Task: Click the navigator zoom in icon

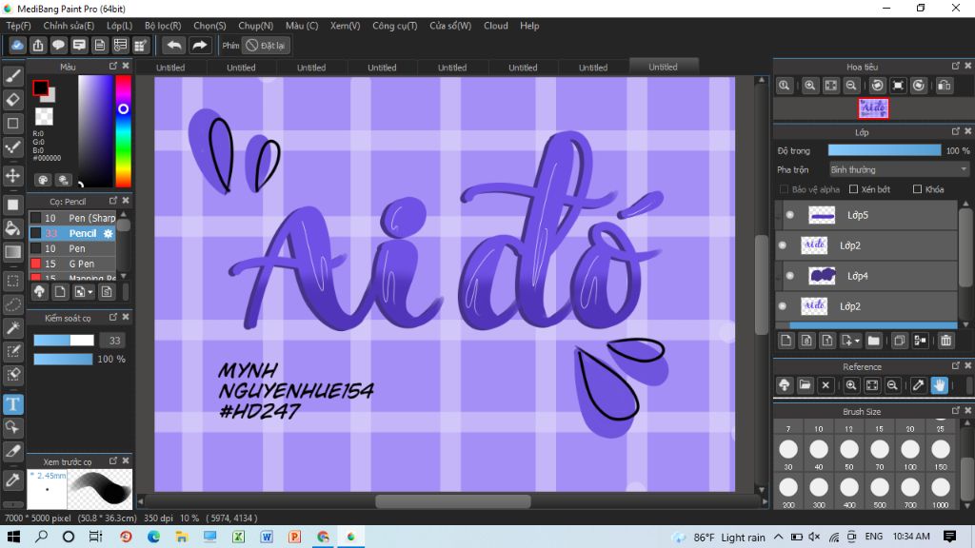Action: click(x=809, y=86)
